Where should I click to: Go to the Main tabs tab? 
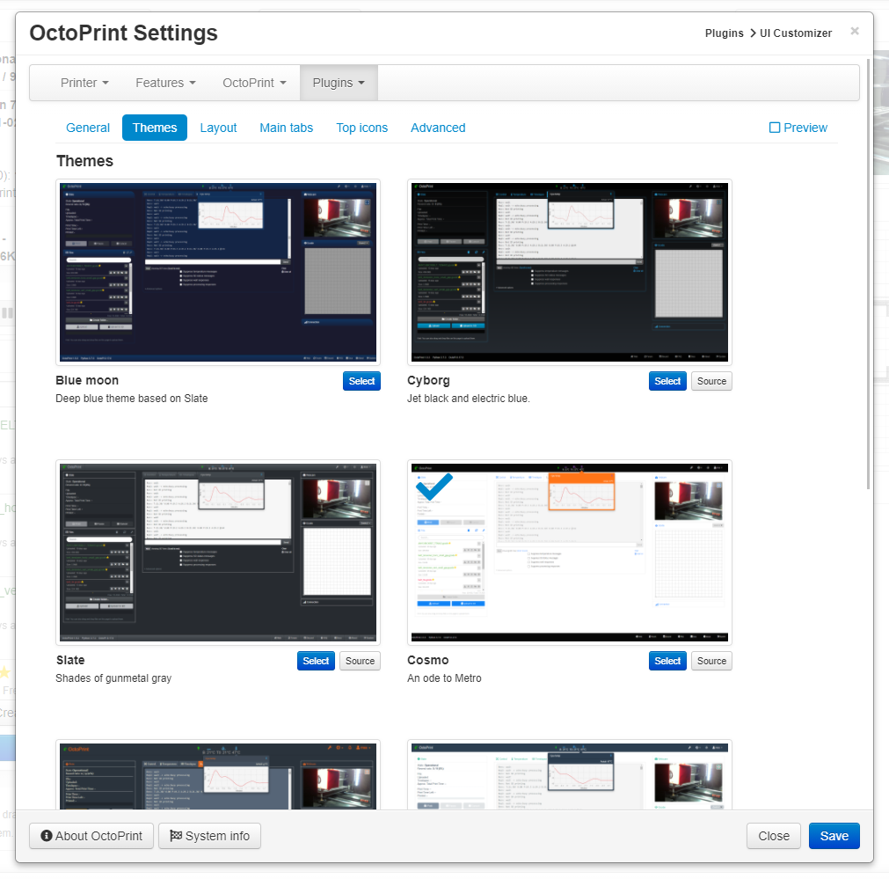coord(287,128)
